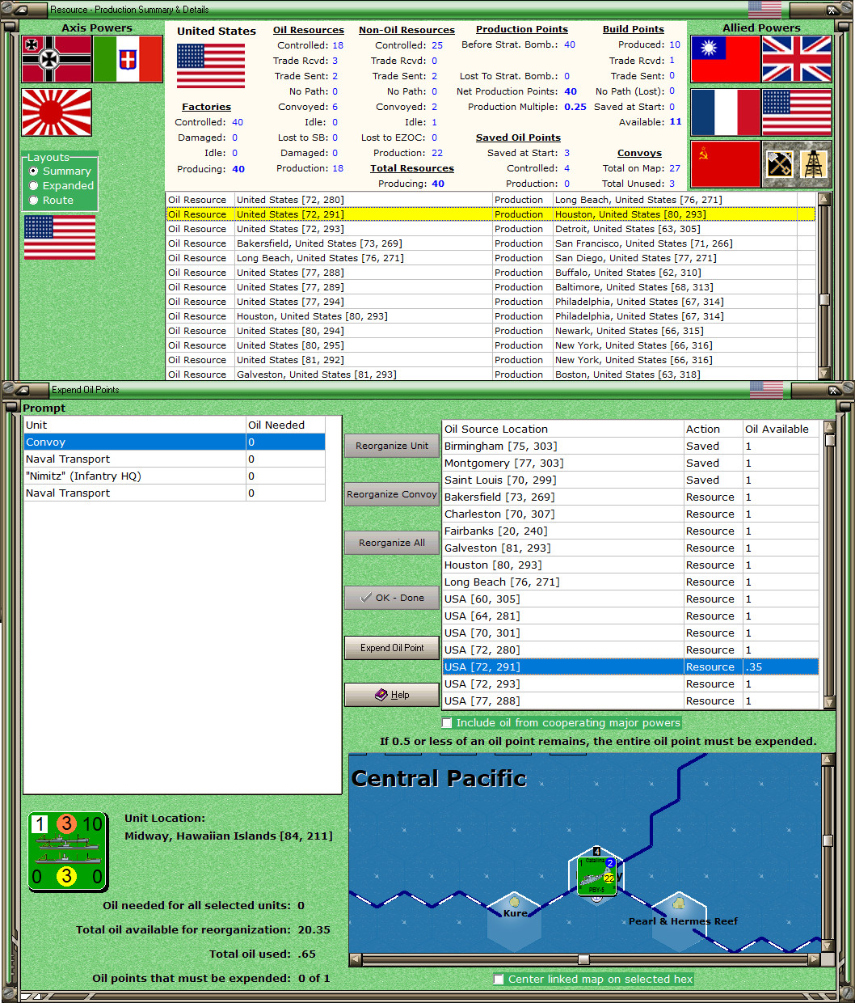
Task: Select the Route layout radio button
Action: point(34,201)
